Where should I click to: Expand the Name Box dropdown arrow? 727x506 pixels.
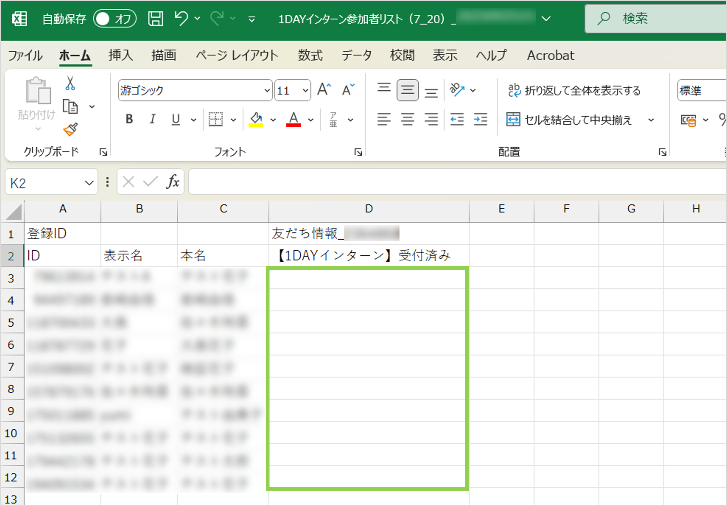point(89,183)
